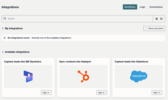Screen dimensions: 168x100
Task: Go to the Connections tab
Action: click(x=156, y=7)
